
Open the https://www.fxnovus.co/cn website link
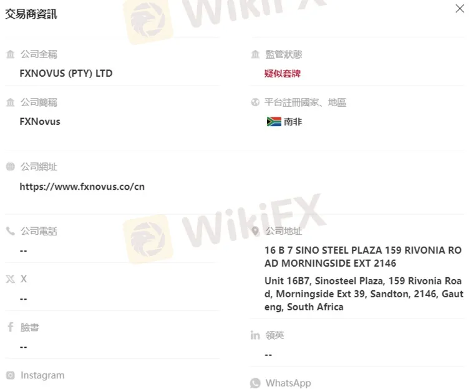click(82, 187)
